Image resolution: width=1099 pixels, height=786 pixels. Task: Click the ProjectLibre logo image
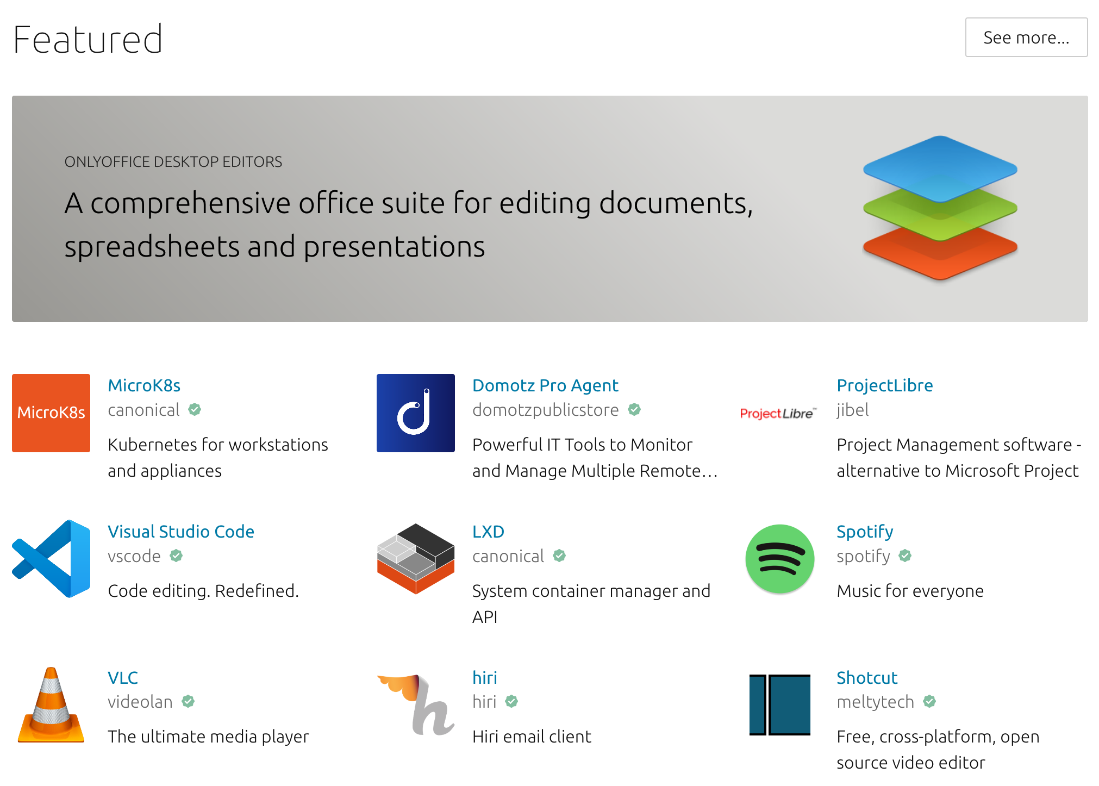coord(778,413)
